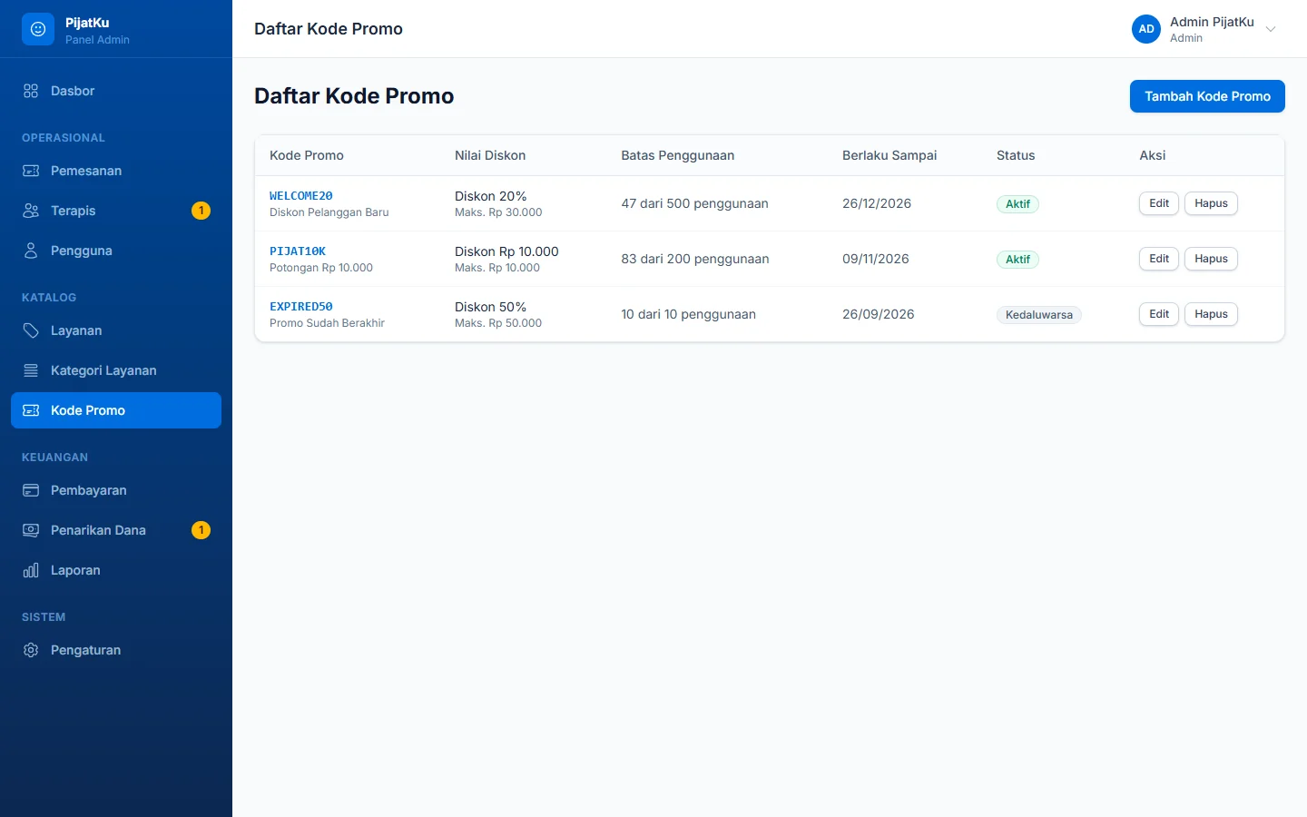The width and height of the screenshot is (1307, 817).
Task: Click the Pengaturan gear icon
Action: (x=31, y=650)
